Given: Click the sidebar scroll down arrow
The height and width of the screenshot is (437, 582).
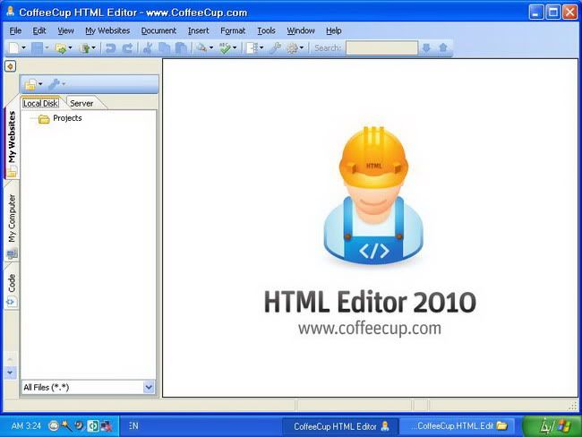Looking at the screenshot, I should coord(10,372).
